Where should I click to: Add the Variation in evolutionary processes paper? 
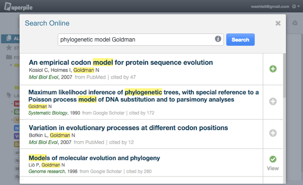(x=273, y=133)
